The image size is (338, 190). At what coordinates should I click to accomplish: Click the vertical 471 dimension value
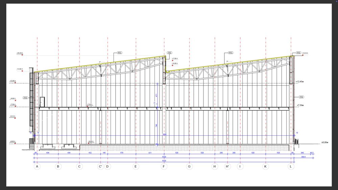pyautogui.click(x=156, y=95)
